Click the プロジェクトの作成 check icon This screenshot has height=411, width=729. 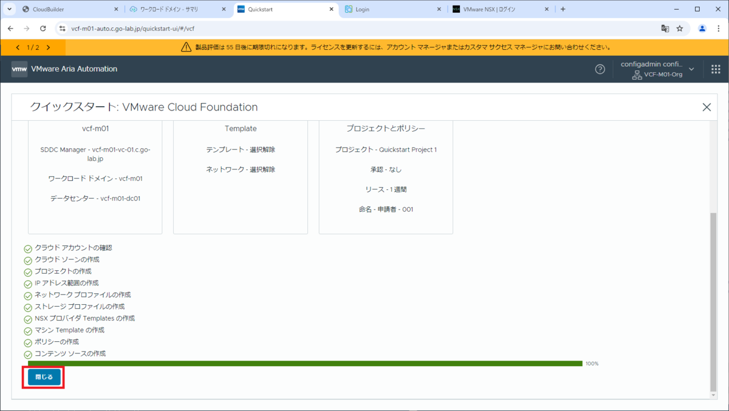point(27,271)
